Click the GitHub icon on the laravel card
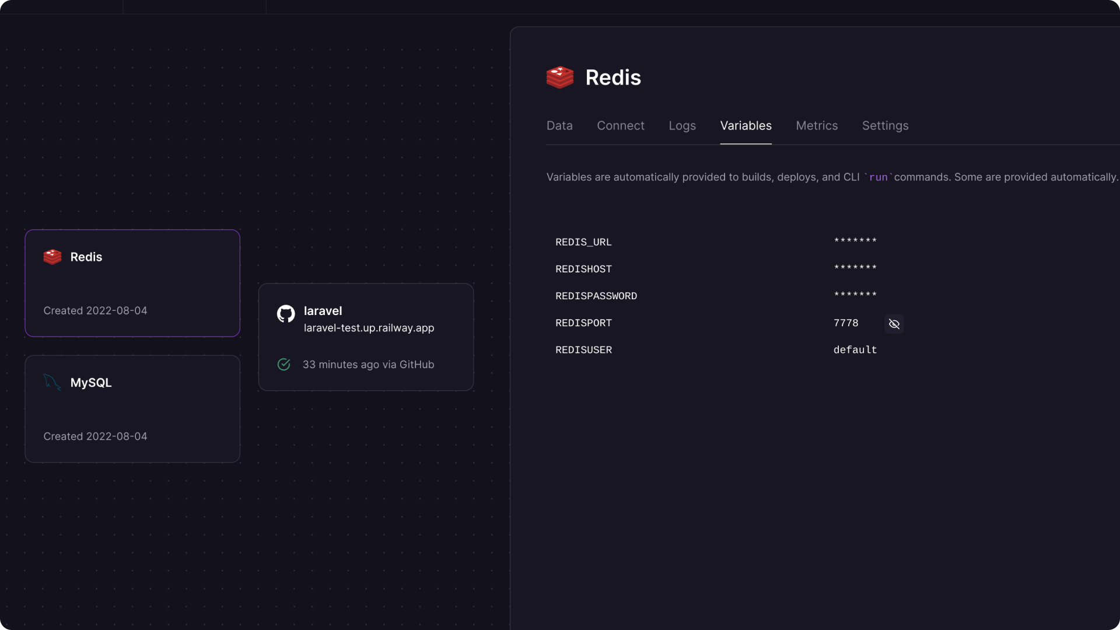Screen dimensions: 1120x630 coord(286,314)
